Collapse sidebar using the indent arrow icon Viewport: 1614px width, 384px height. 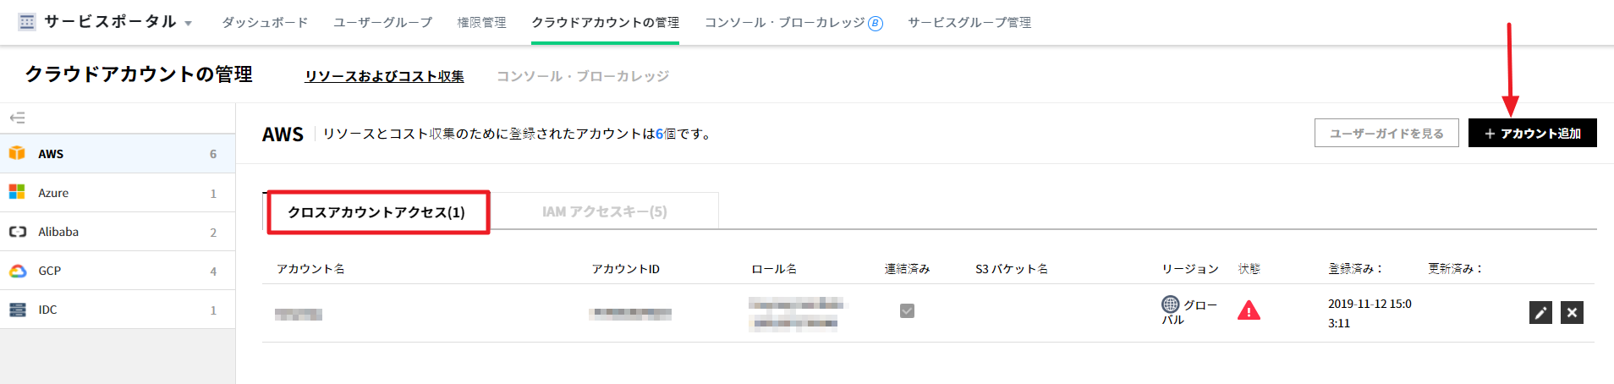(17, 118)
